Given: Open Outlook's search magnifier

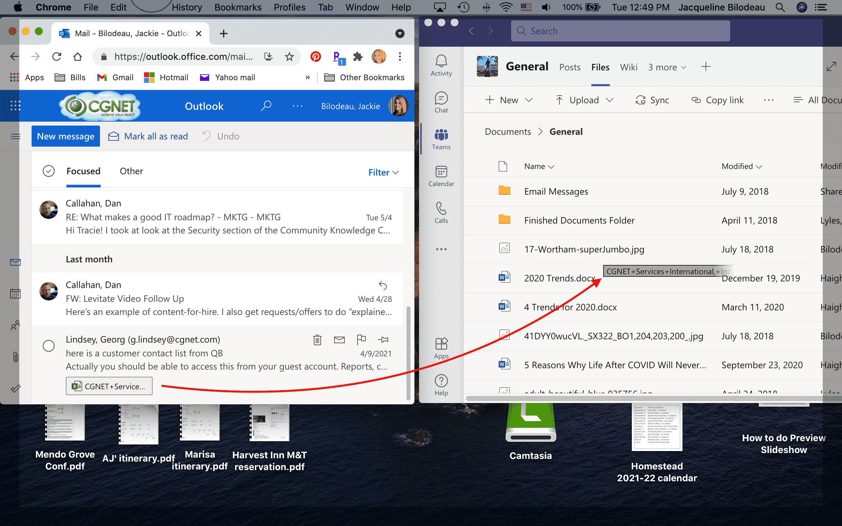Looking at the screenshot, I should tap(266, 106).
